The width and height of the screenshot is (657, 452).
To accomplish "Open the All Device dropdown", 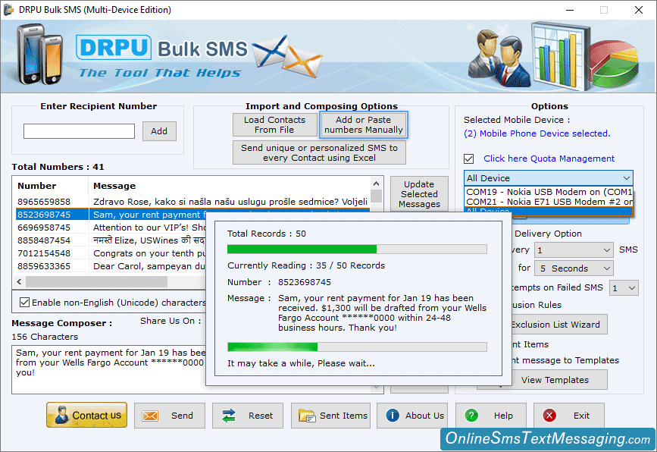I will (548, 177).
